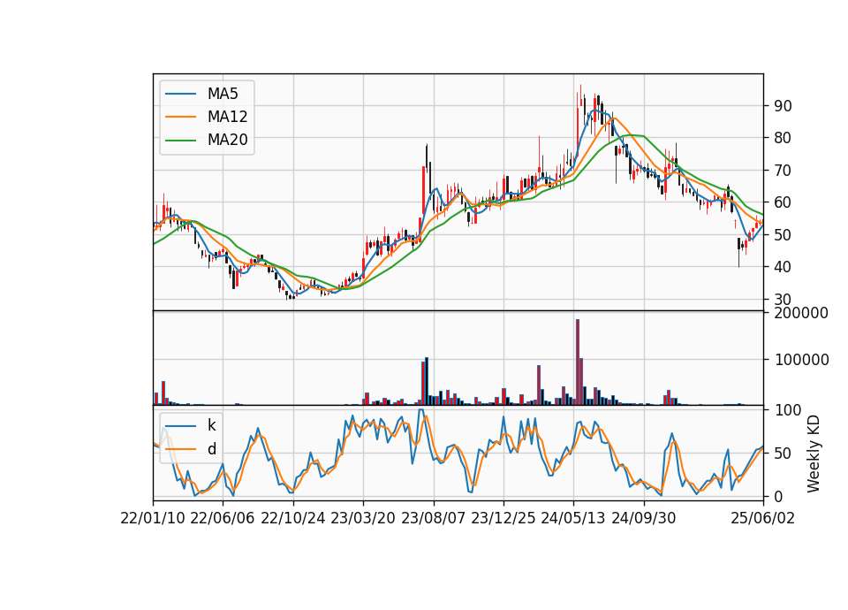Click the volume axis value 200000
Viewport: 848px width, 610px height.
pyautogui.click(x=801, y=313)
